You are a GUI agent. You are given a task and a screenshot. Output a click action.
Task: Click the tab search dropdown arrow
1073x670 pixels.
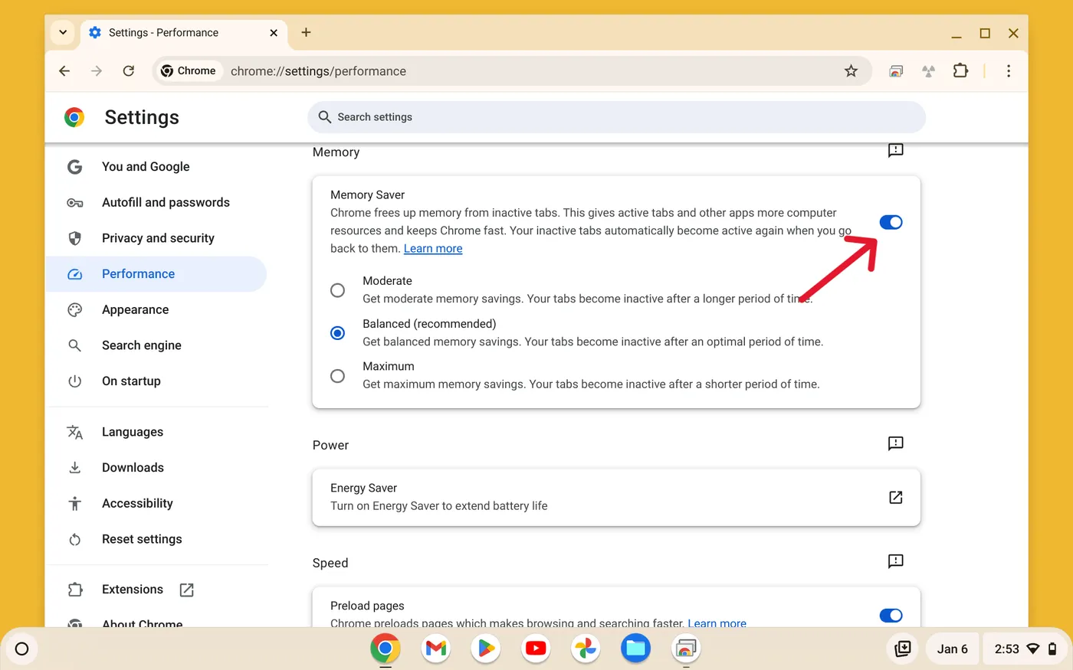click(63, 32)
